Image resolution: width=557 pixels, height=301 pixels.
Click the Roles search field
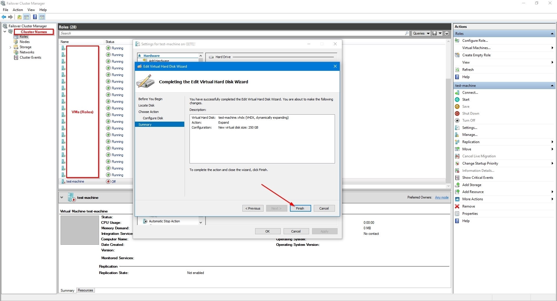coord(232,33)
